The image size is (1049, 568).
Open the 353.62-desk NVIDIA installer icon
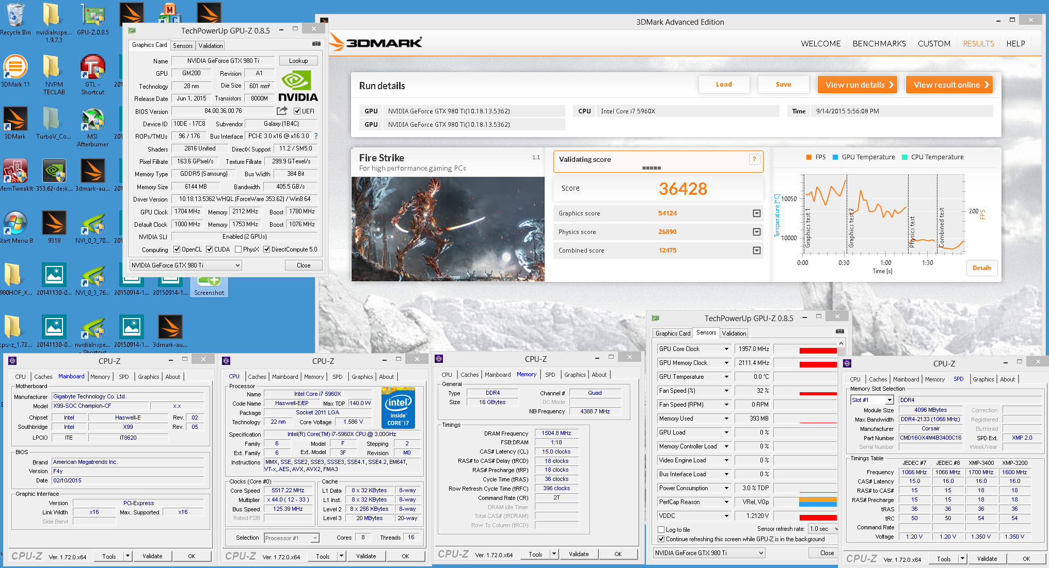pos(54,175)
